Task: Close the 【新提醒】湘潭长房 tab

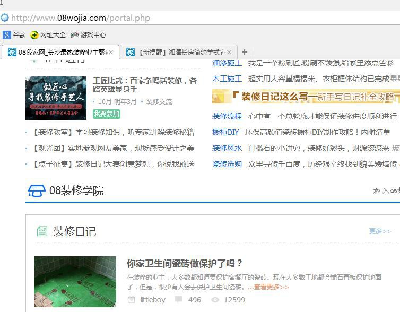Action: click(229, 53)
